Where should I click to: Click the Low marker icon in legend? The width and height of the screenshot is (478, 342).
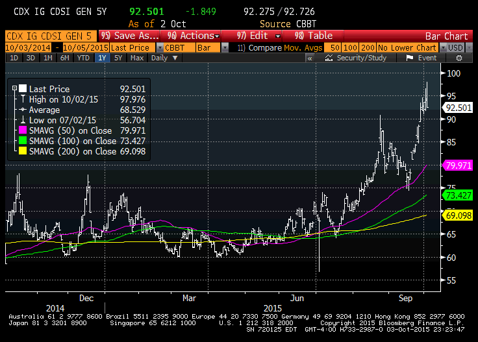[x=23, y=119]
